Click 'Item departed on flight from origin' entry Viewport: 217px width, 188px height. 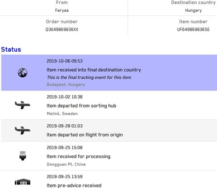click(85, 135)
